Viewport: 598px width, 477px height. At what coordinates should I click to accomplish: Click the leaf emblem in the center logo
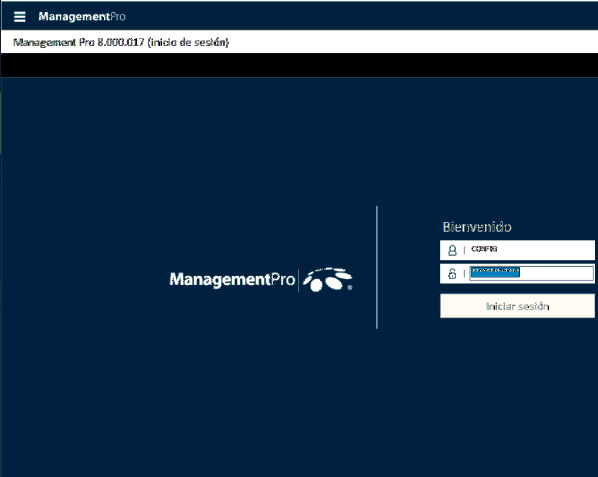(x=327, y=279)
